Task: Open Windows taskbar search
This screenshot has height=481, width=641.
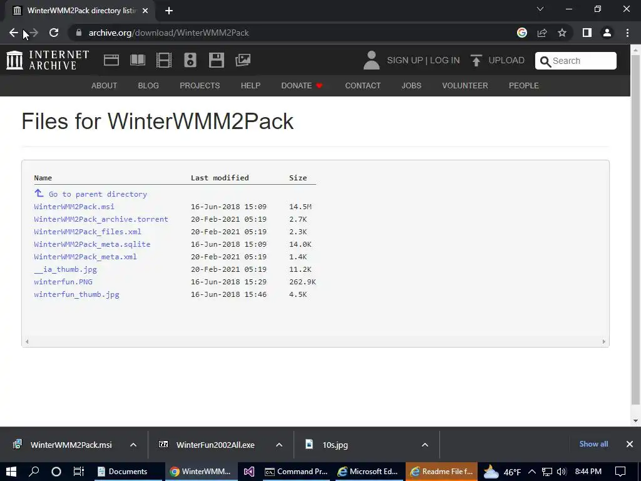Action: pyautogui.click(x=34, y=472)
